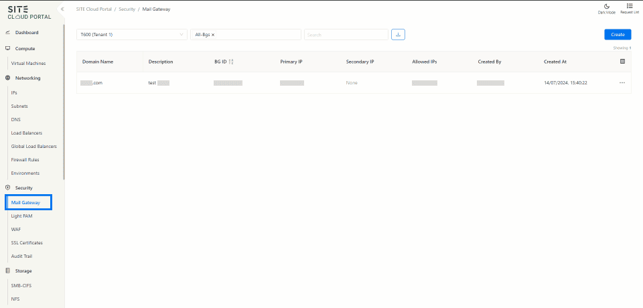
Task: Focus the Search input field
Action: [x=346, y=35]
